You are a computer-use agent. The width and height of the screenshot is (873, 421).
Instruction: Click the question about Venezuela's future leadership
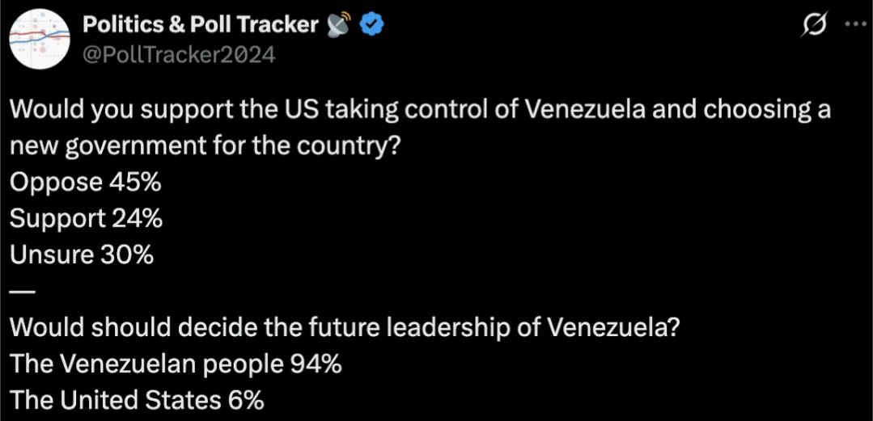[x=345, y=328]
